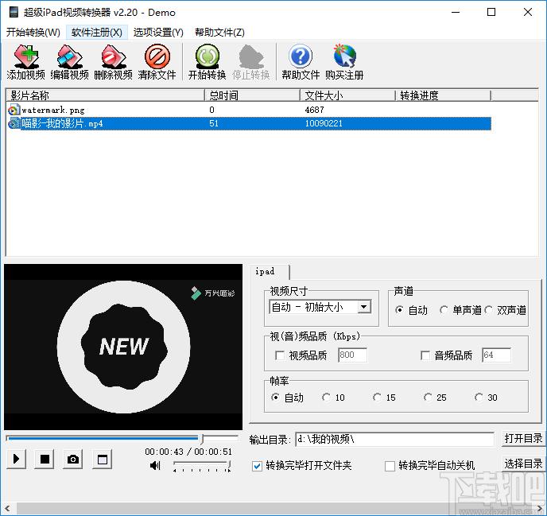Set frame rate to 30
The height and width of the screenshot is (516, 547).
(x=479, y=398)
